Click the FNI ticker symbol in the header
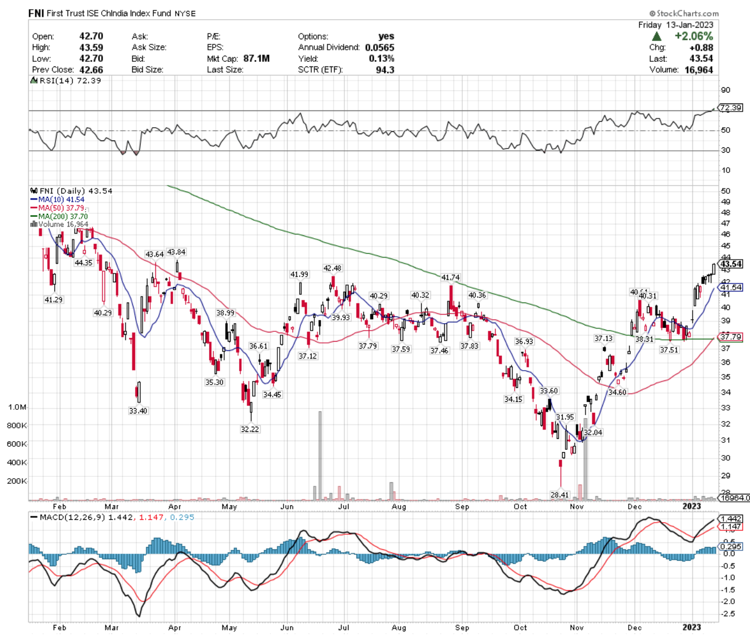 36,13
